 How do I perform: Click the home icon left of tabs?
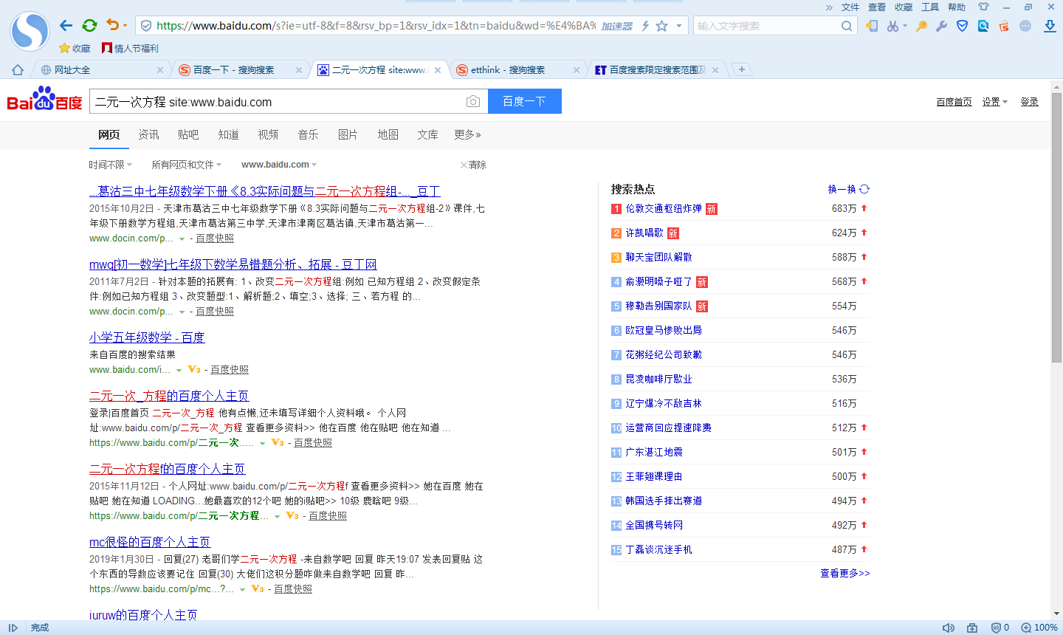pos(18,70)
